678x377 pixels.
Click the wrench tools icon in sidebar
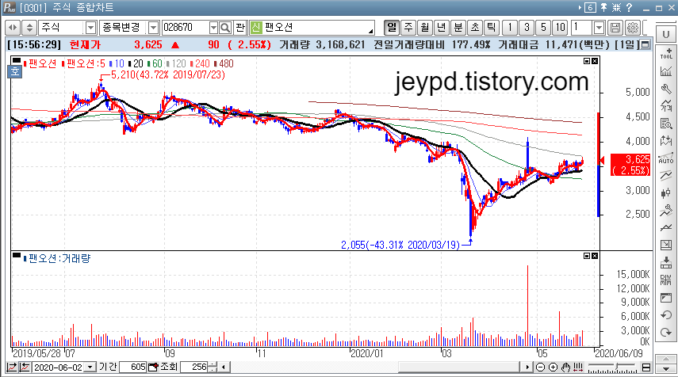tap(666, 89)
